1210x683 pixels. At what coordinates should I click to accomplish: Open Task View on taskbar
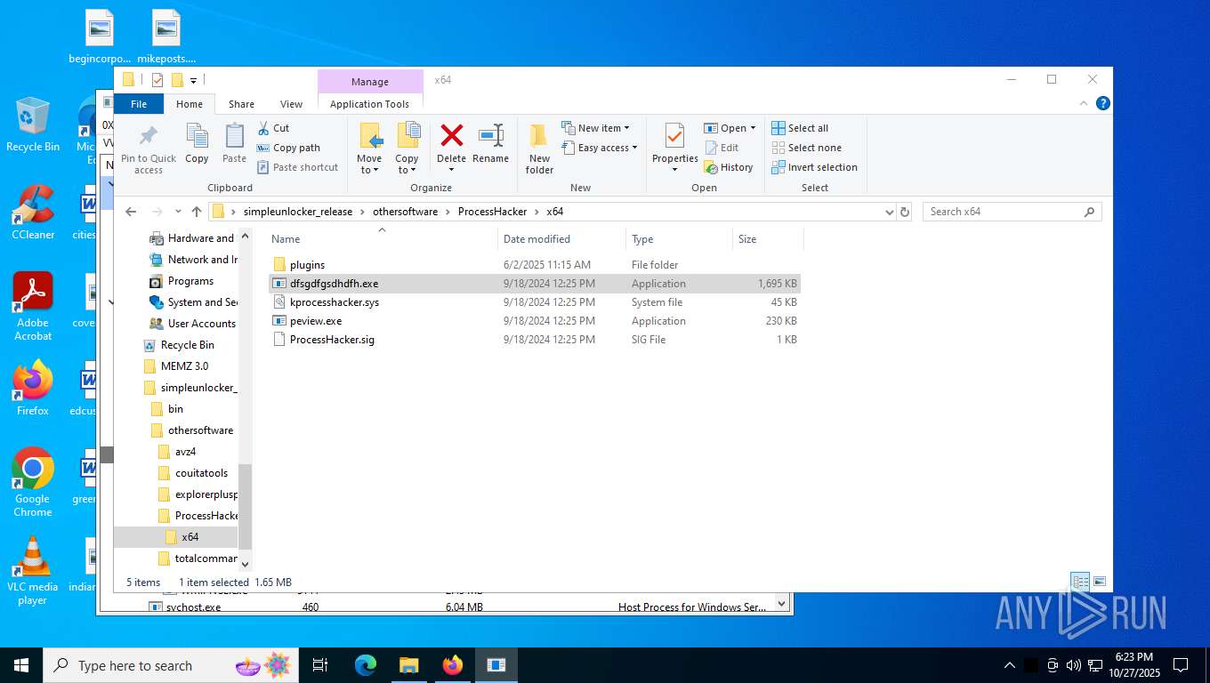320,665
